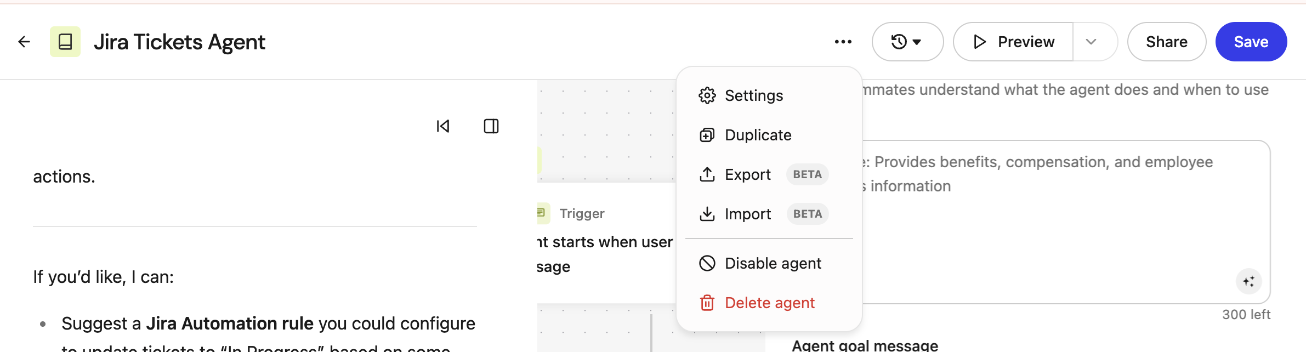1306x352 pixels.
Task: Choose Disable agent in the menu
Action: click(773, 263)
